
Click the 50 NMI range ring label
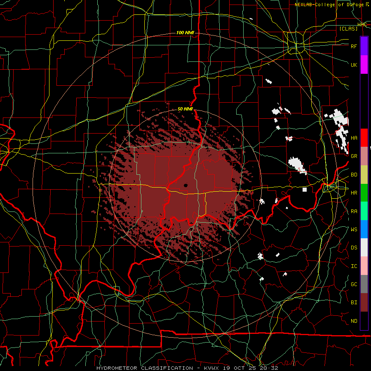[185, 109]
